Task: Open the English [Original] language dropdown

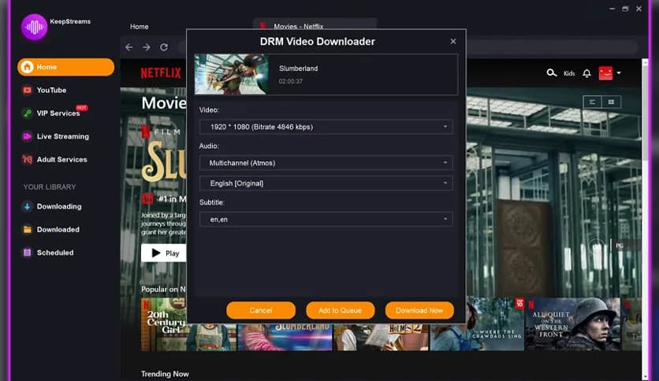Action: tap(326, 183)
